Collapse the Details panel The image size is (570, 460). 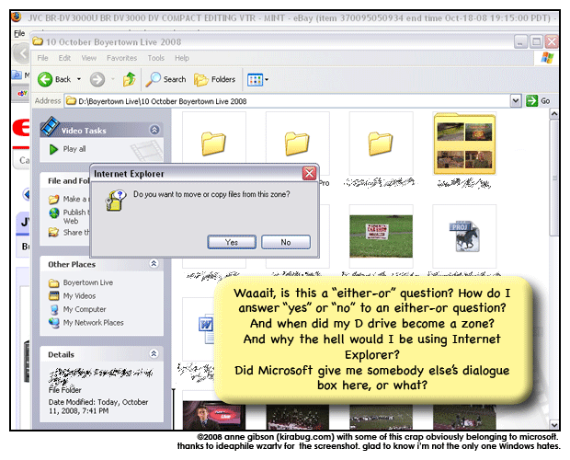(x=154, y=353)
